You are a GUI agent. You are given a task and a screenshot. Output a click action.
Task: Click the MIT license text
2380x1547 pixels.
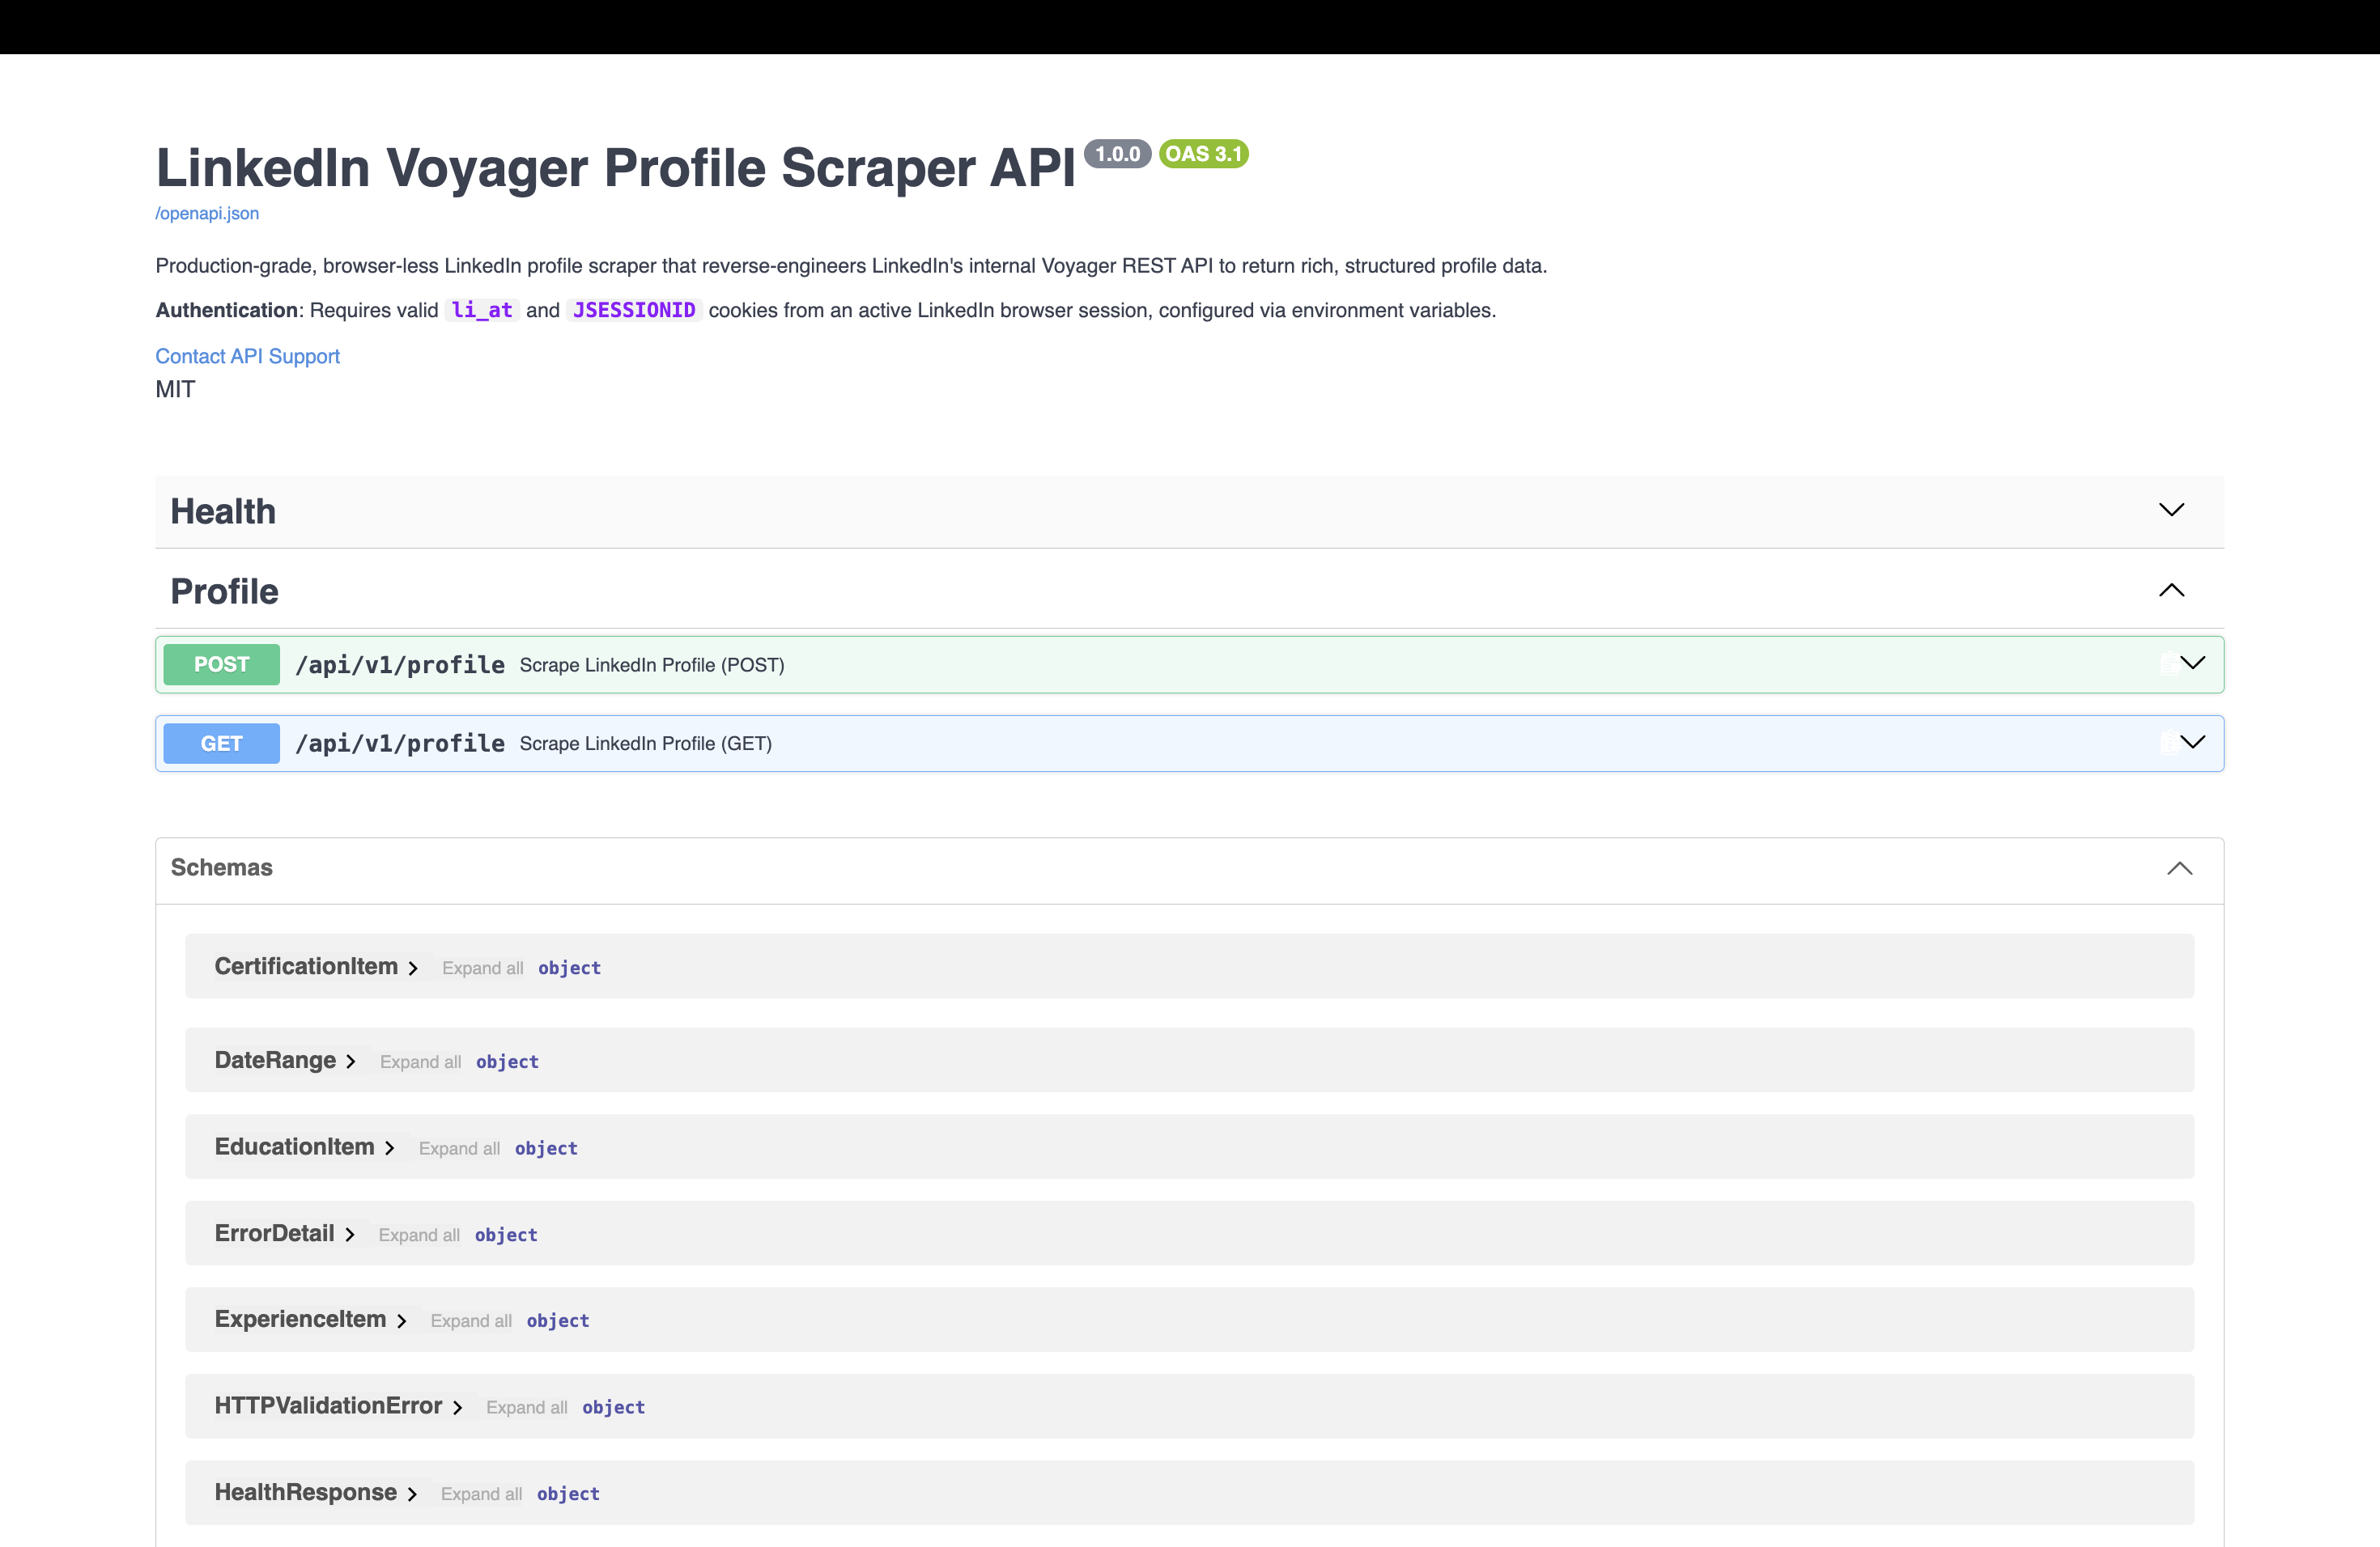pyautogui.click(x=175, y=390)
